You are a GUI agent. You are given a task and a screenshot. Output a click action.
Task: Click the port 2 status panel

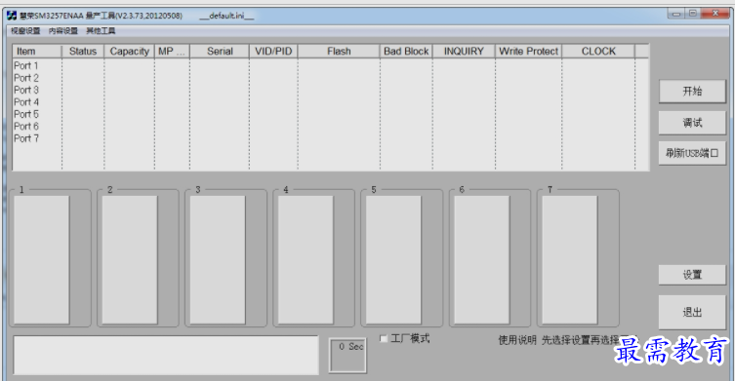pos(130,260)
